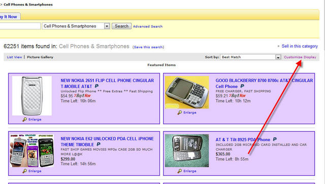Click Buy It Now logo on Blackberry listing
The image size is (325, 184).
point(237,96)
